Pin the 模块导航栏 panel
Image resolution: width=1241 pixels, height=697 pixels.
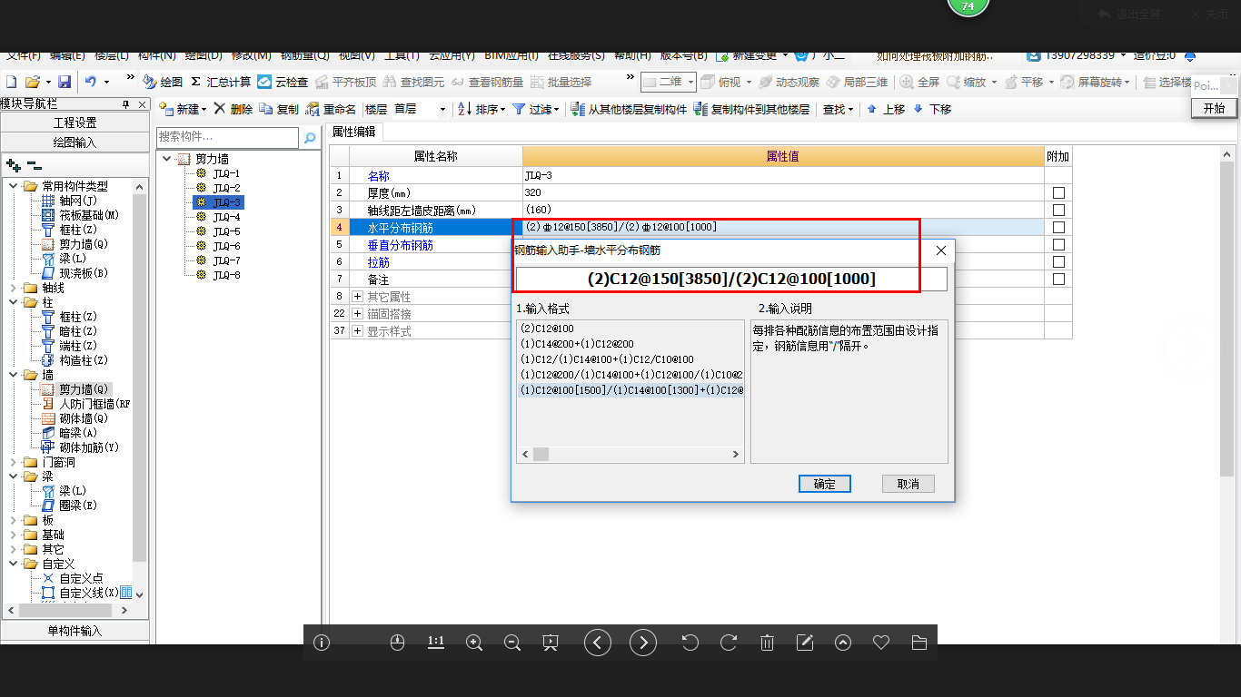(126, 104)
